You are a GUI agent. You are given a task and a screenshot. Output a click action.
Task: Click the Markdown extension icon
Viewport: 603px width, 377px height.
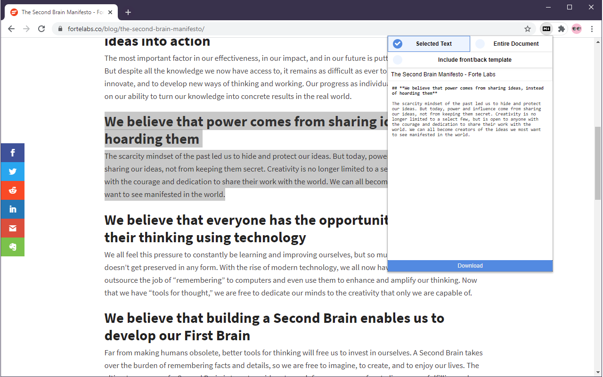coord(546,29)
